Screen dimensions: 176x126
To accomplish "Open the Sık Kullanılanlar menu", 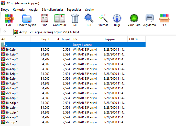I will pyautogui.click(x=52, y=10).
